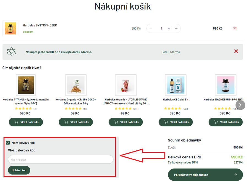Screen dimensions: 248x185
Task: Decrease quantity with the minus button
Action: coord(151,29)
